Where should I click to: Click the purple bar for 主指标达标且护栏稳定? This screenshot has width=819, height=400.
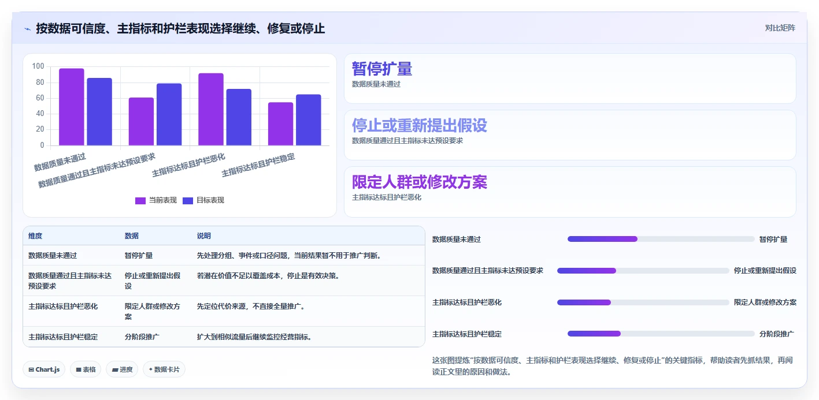point(280,124)
